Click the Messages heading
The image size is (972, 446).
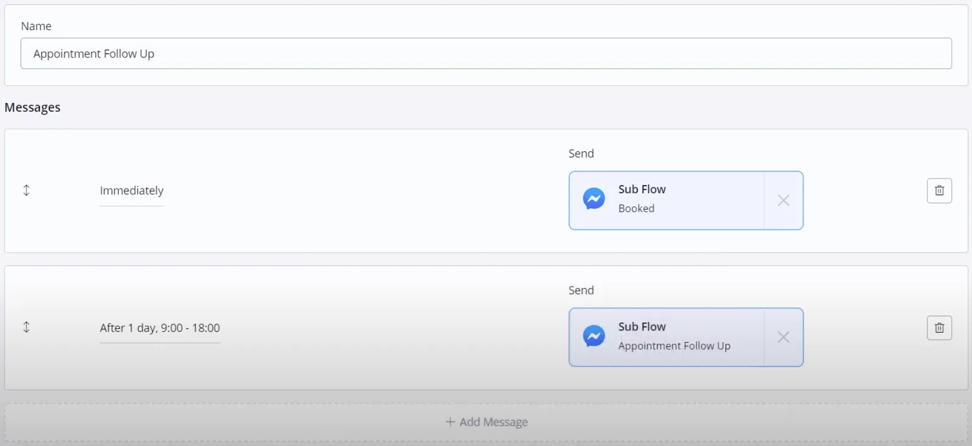[x=33, y=108]
